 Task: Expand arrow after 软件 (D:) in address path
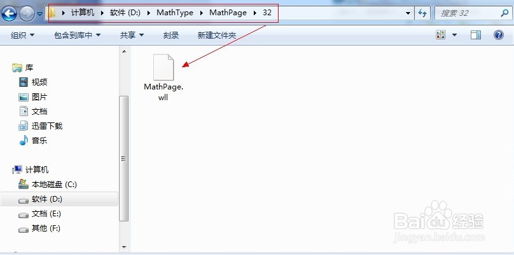coord(149,13)
